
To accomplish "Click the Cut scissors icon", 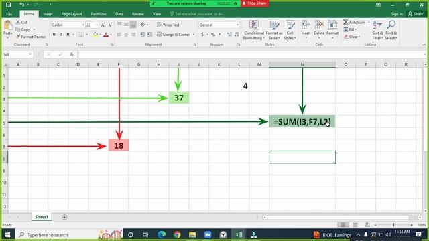I will pyautogui.click(x=18, y=22).
